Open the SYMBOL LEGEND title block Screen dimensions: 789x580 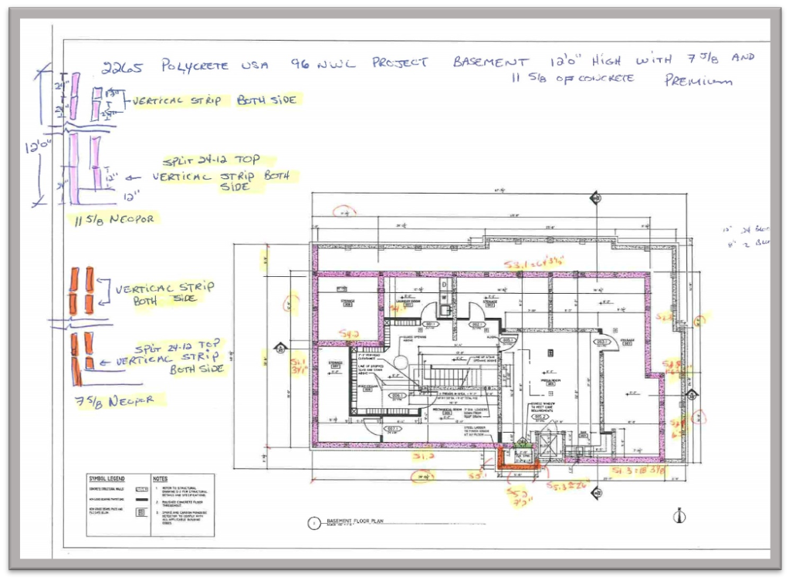coord(107,477)
